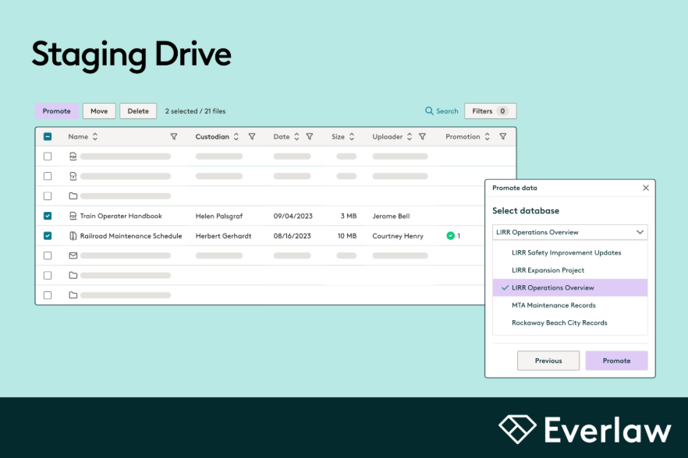Click PDF icon of Train Operator Handbook

click(x=73, y=216)
